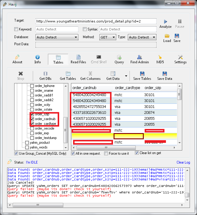Check the yahm_words table
Viewport: 197px width, 215px height.
tap(27, 147)
